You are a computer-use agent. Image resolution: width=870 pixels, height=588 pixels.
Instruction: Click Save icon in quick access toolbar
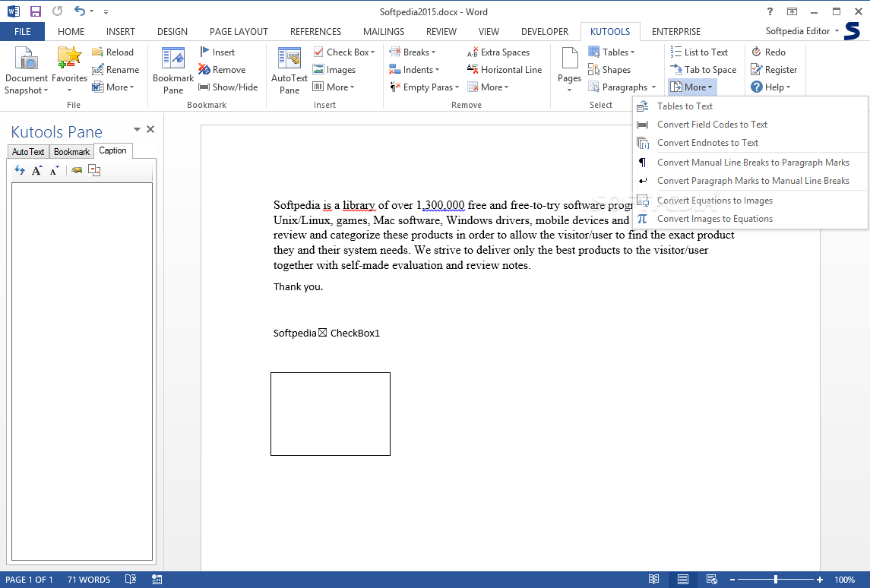coord(36,11)
